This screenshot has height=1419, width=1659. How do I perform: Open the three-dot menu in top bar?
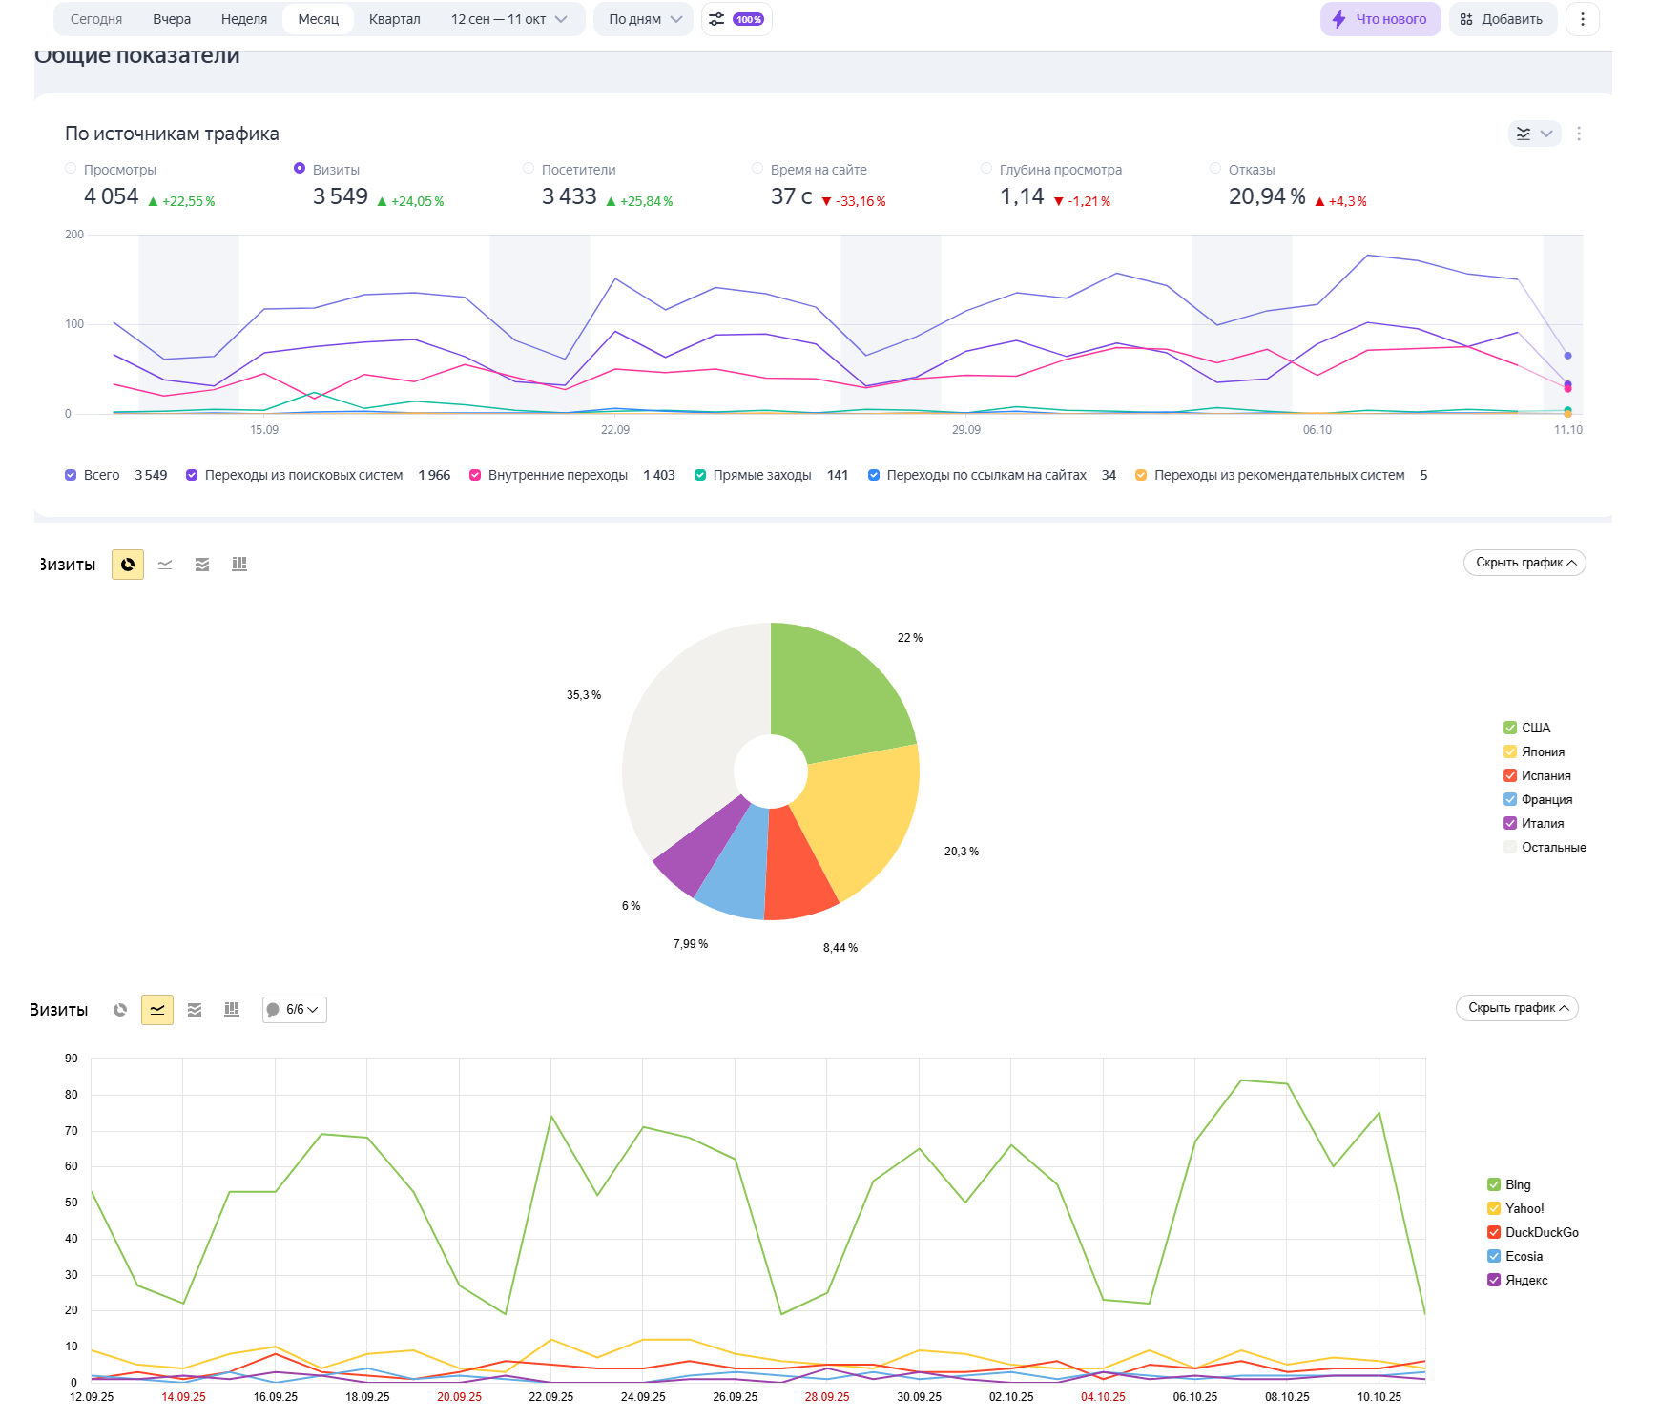tap(1582, 19)
